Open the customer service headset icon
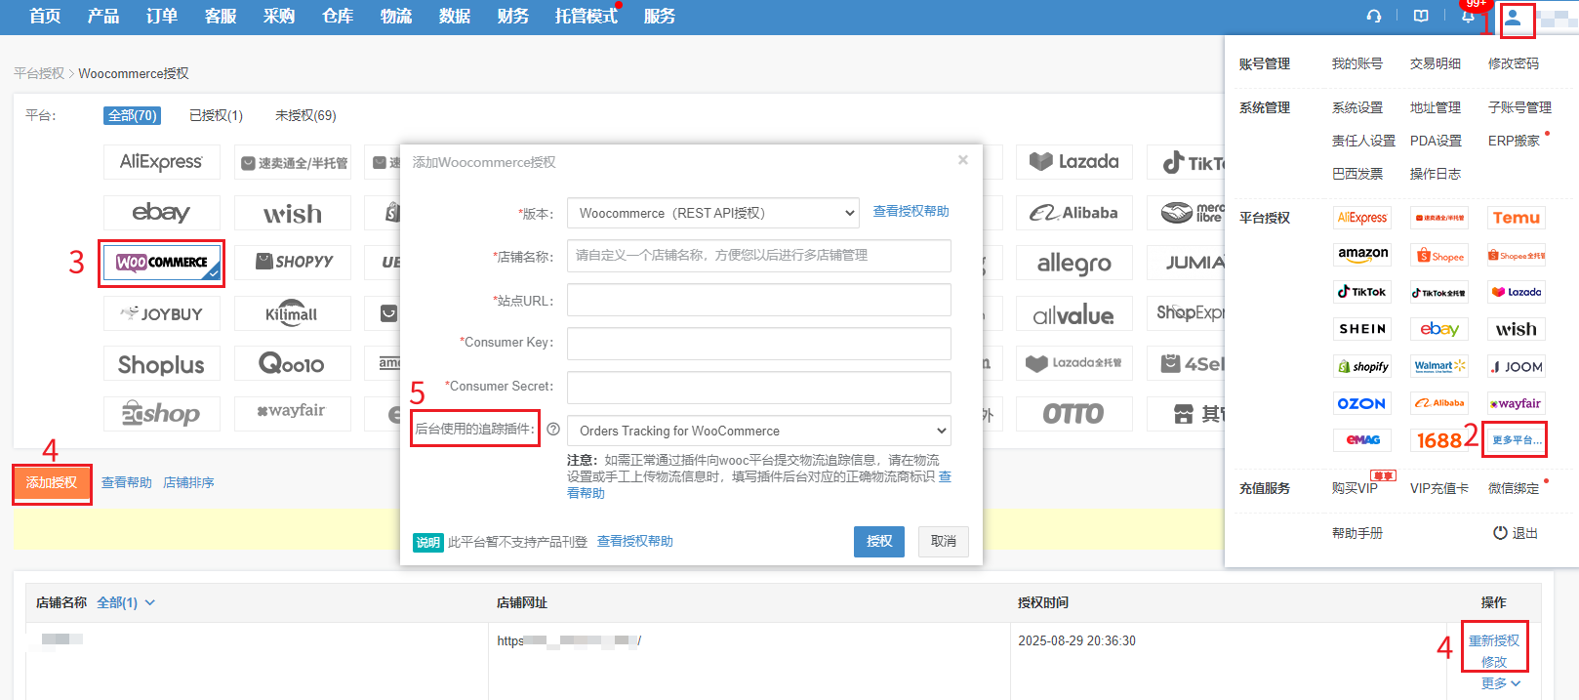Screen dimensions: 1579x700 pos(1374,17)
